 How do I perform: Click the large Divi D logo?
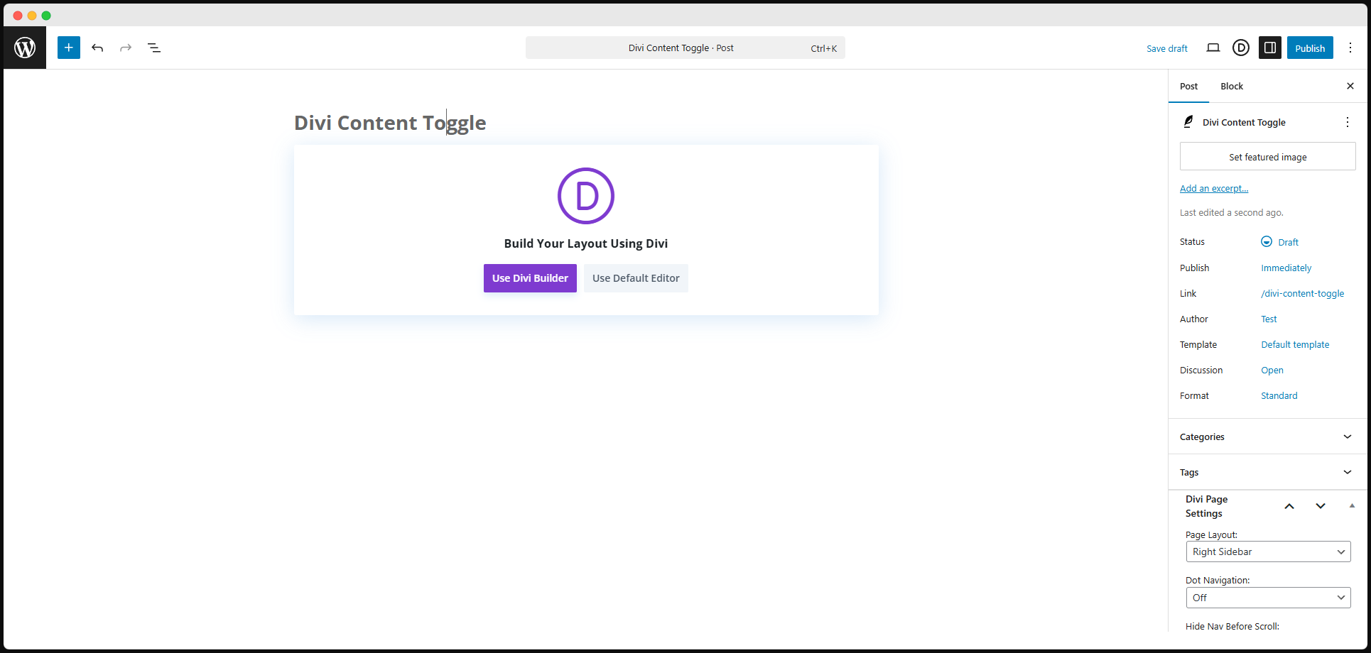point(586,196)
